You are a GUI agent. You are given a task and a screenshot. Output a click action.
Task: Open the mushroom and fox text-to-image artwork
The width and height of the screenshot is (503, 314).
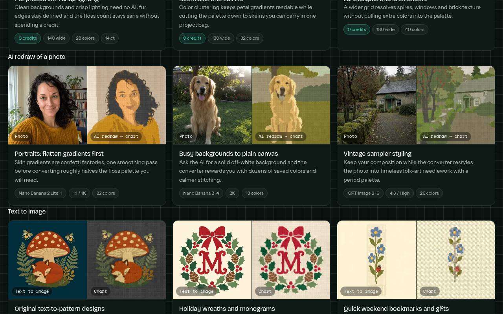coord(48,260)
